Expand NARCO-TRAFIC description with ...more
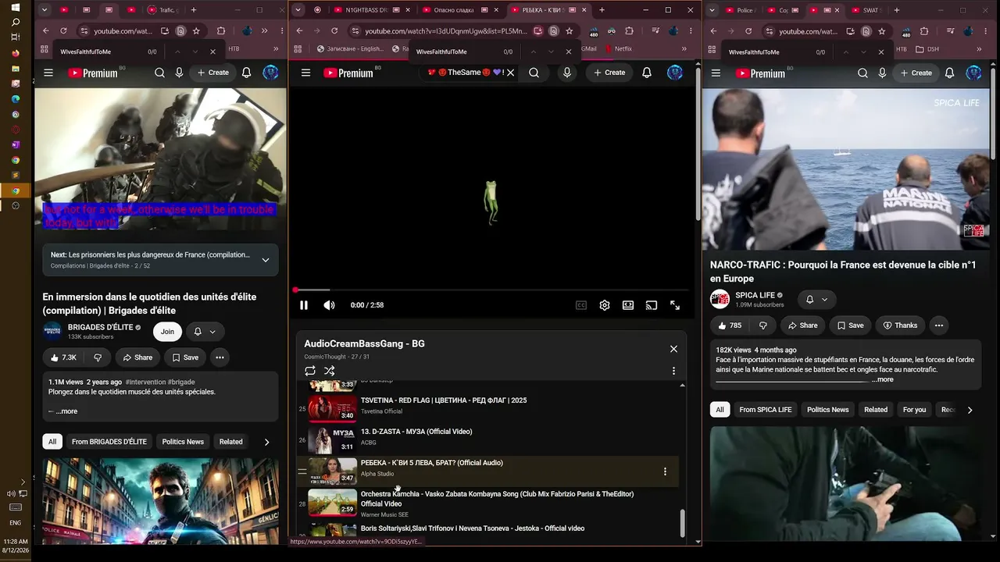Image resolution: width=1000 pixels, height=562 pixels. tap(883, 380)
